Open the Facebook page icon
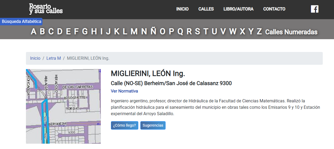334x149 pixels. (x=314, y=9)
